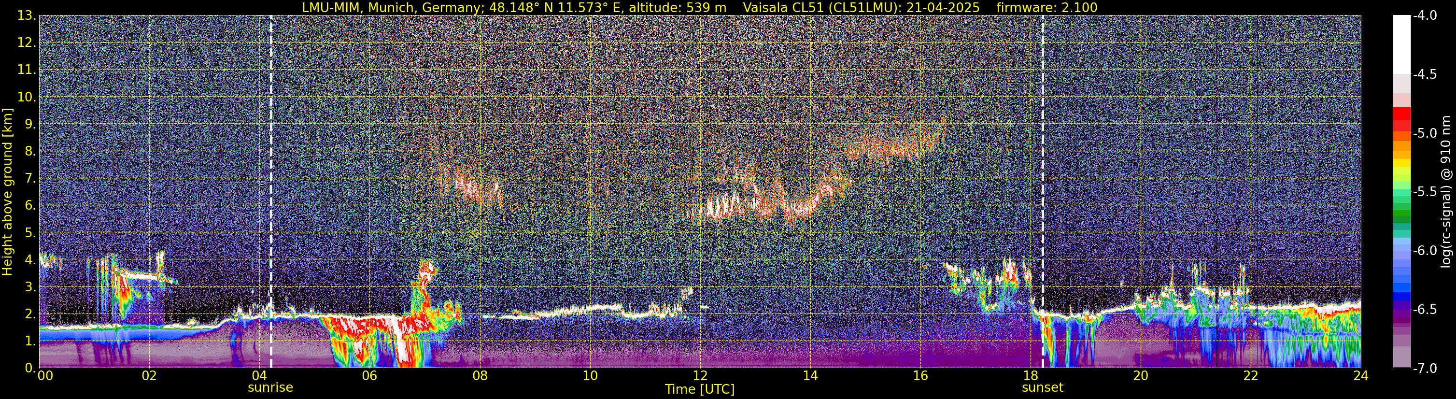Click the dashed white sunrise marker line
This screenshot has height=399, width=1456.
click(271, 192)
